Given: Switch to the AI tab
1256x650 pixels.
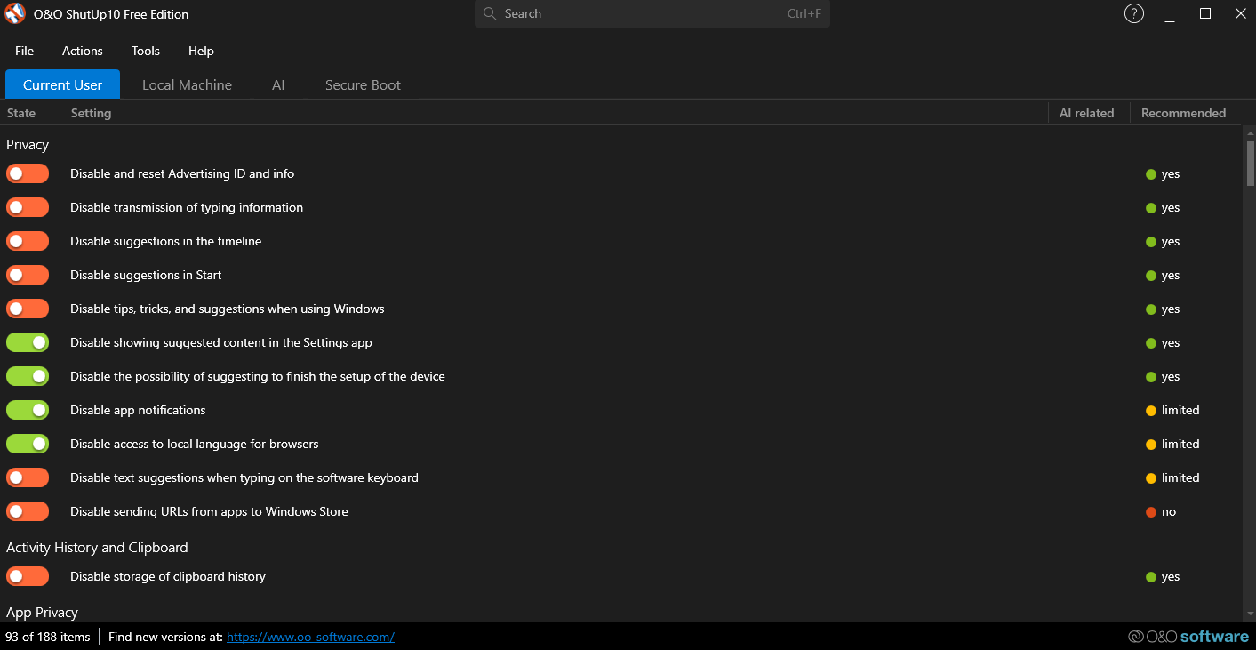Looking at the screenshot, I should pos(278,84).
